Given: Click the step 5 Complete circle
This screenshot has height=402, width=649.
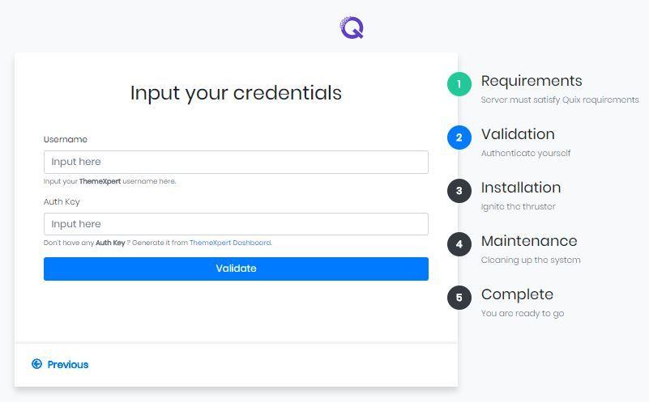Looking at the screenshot, I should coord(459,298).
